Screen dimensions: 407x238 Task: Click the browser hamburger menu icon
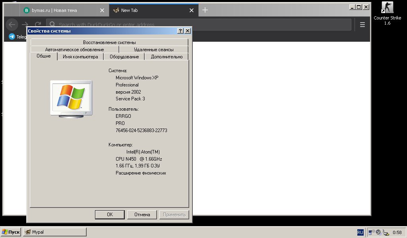(362, 25)
